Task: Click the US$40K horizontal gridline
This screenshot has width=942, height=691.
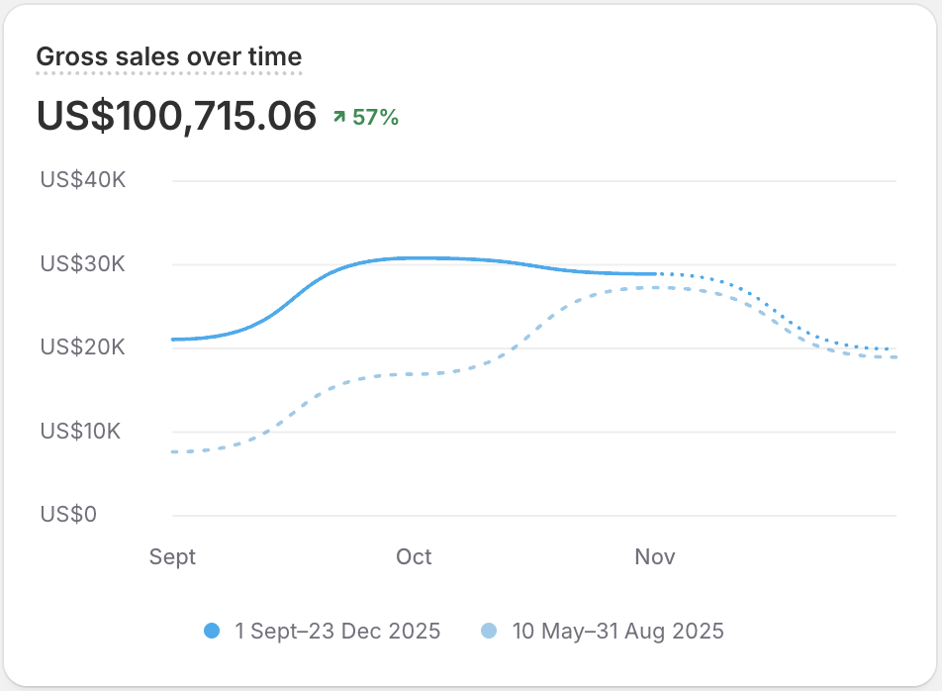Action: coord(534,181)
